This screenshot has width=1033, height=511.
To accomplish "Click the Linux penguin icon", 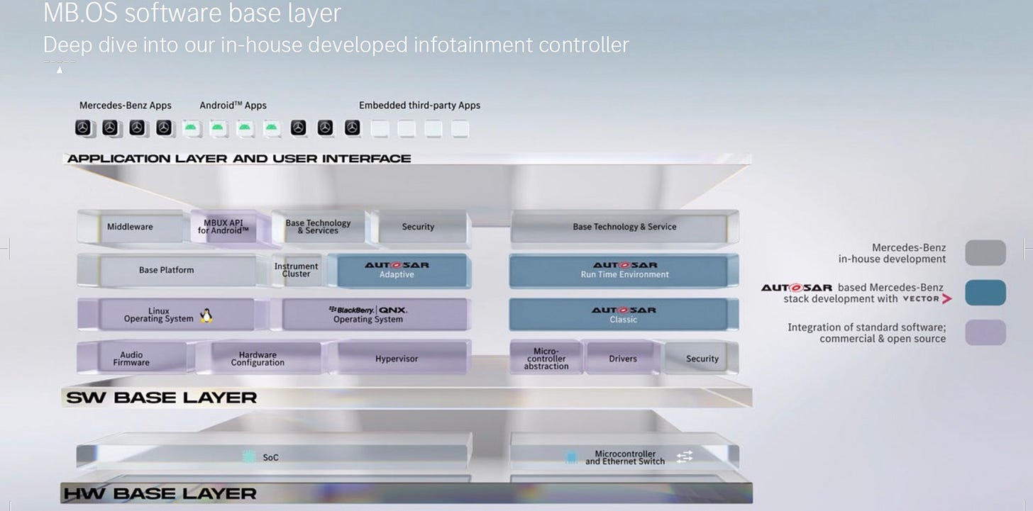I will 206,315.
